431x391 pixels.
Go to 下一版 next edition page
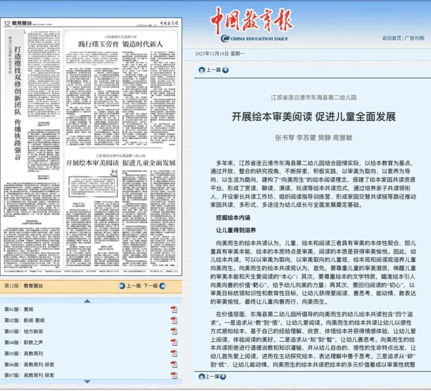click(x=150, y=286)
